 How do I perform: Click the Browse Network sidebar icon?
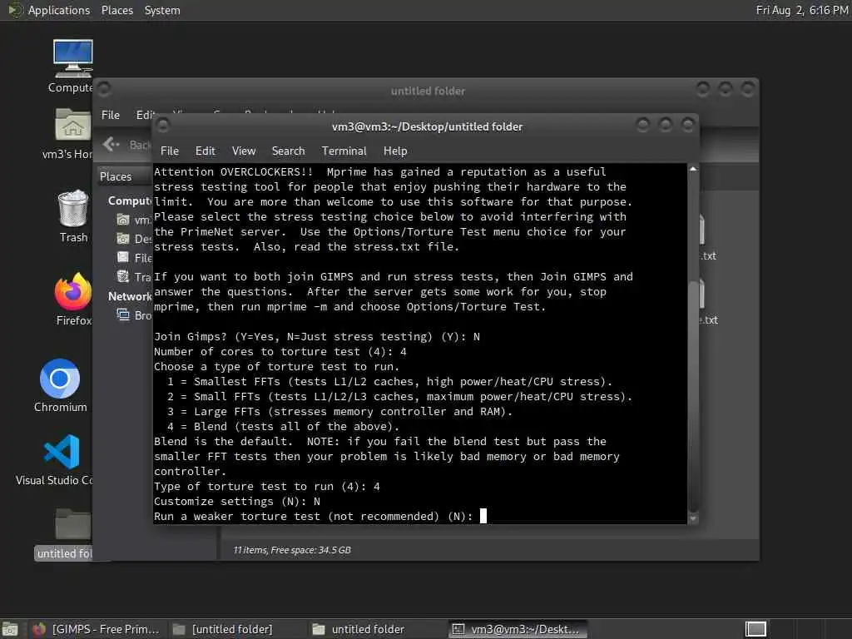click(123, 315)
